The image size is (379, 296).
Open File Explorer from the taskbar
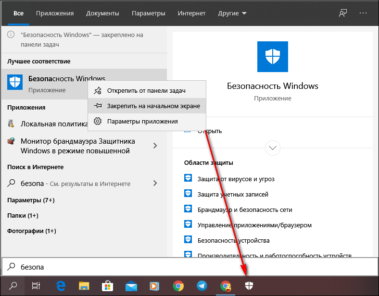pyautogui.click(x=84, y=286)
